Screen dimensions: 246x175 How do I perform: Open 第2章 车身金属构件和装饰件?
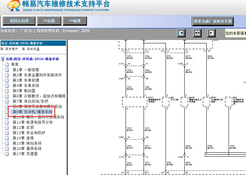37,75
